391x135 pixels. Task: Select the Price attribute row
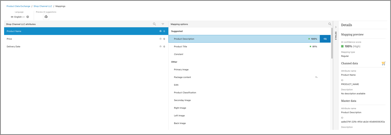pos(82,39)
